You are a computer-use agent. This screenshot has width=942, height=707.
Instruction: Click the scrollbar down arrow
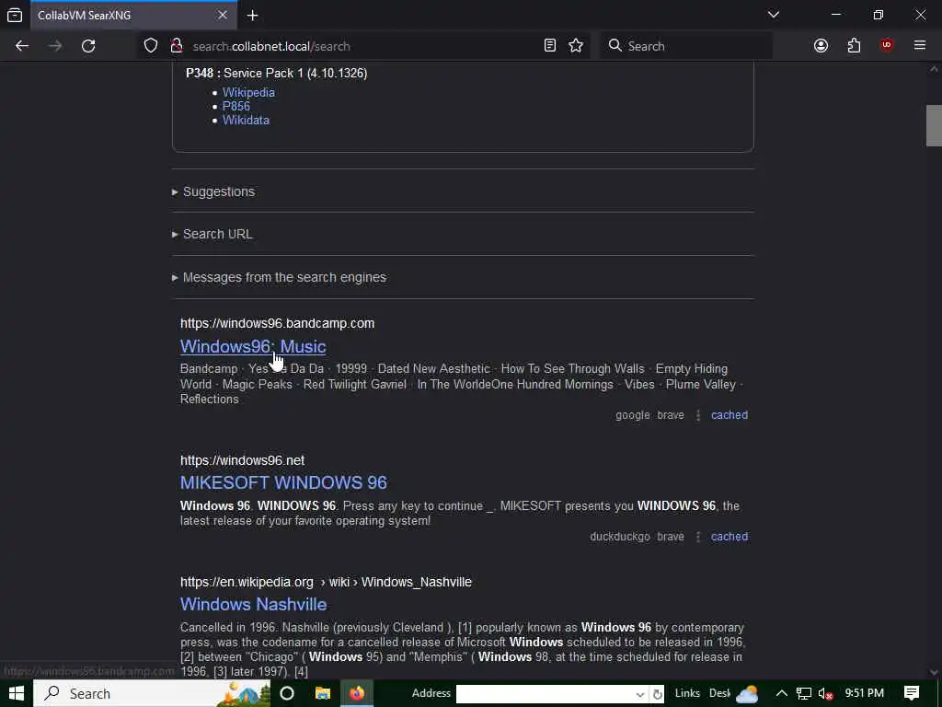coord(934,672)
